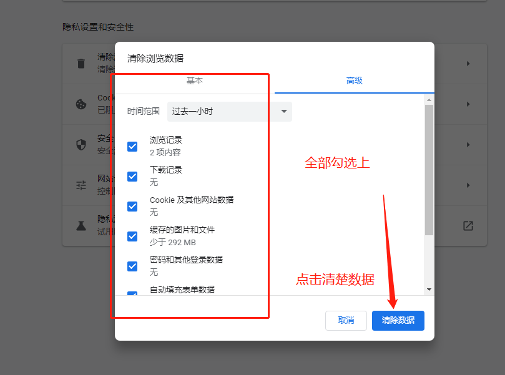
Task: Click the 少于 292 MB text
Action: click(173, 242)
